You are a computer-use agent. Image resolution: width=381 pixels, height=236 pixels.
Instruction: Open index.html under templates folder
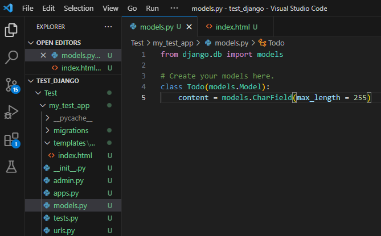coord(73,155)
